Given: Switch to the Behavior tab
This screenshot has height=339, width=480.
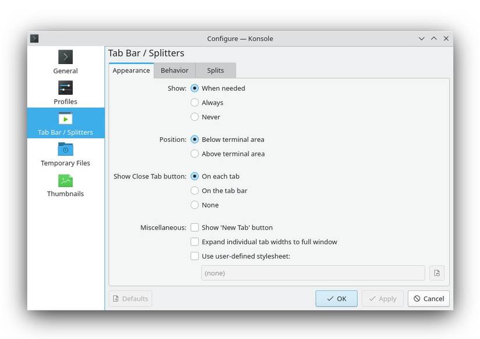Looking at the screenshot, I should pyautogui.click(x=174, y=70).
